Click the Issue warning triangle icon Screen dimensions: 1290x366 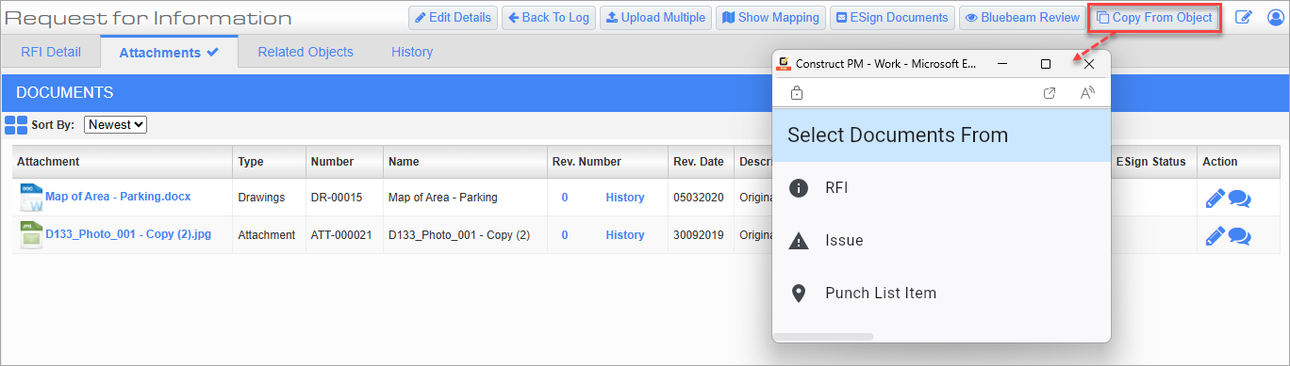click(x=799, y=241)
